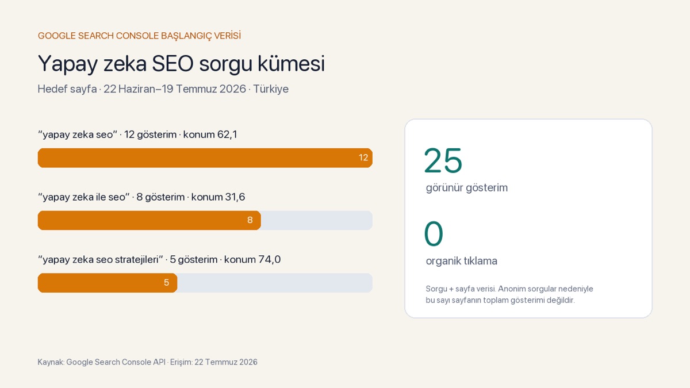Image resolution: width=690 pixels, height=388 pixels.
Task: Click the source line 'Kaynak: Google Search Console API · Erişim: 22 Temmuz 2026'
Action: click(x=148, y=362)
